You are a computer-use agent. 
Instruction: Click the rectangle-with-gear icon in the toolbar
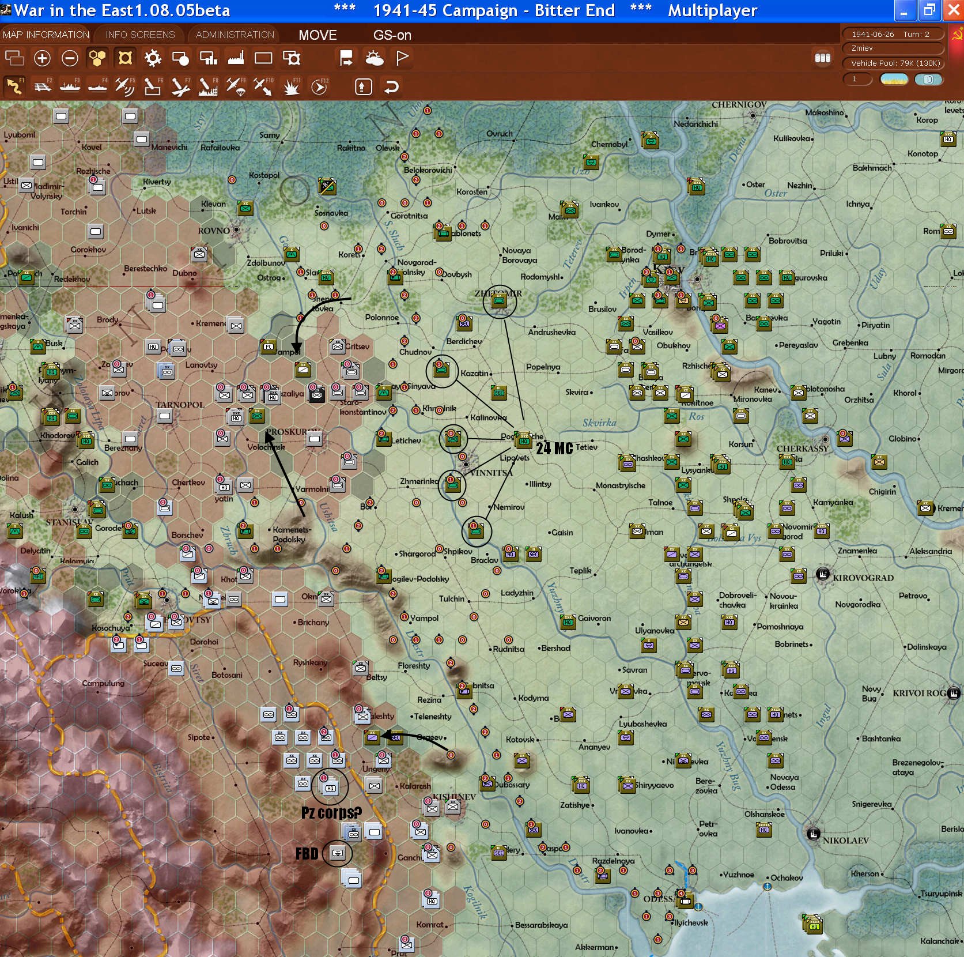(x=292, y=58)
